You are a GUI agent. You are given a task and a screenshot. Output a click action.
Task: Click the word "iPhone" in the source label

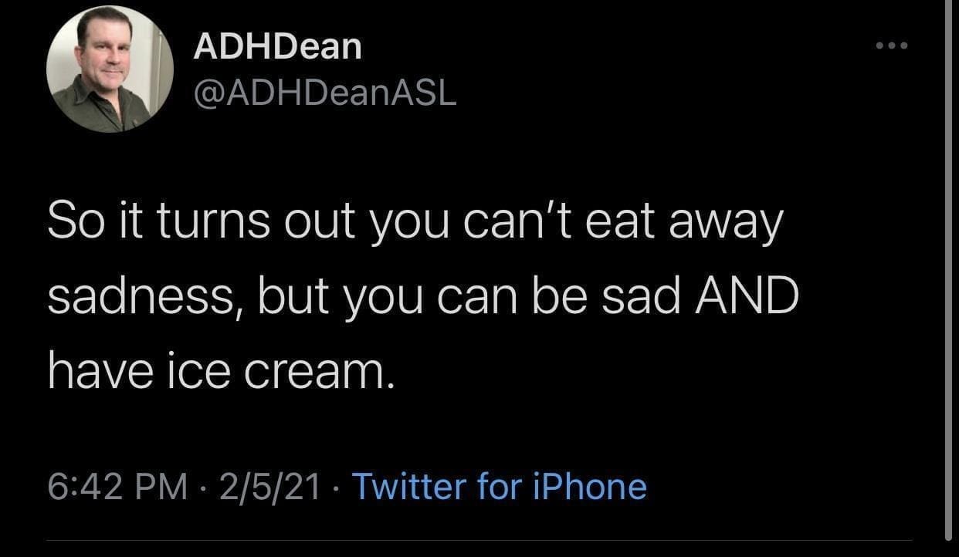(588, 487)
